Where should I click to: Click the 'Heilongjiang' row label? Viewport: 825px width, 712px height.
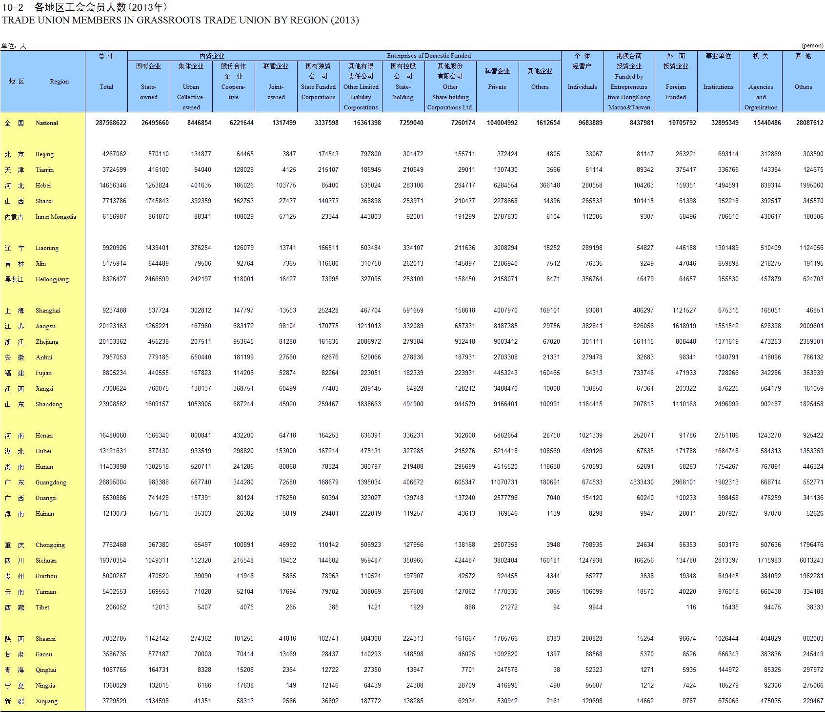(52, 279)
